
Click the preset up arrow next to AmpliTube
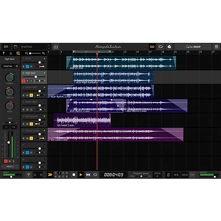point(49,45)
